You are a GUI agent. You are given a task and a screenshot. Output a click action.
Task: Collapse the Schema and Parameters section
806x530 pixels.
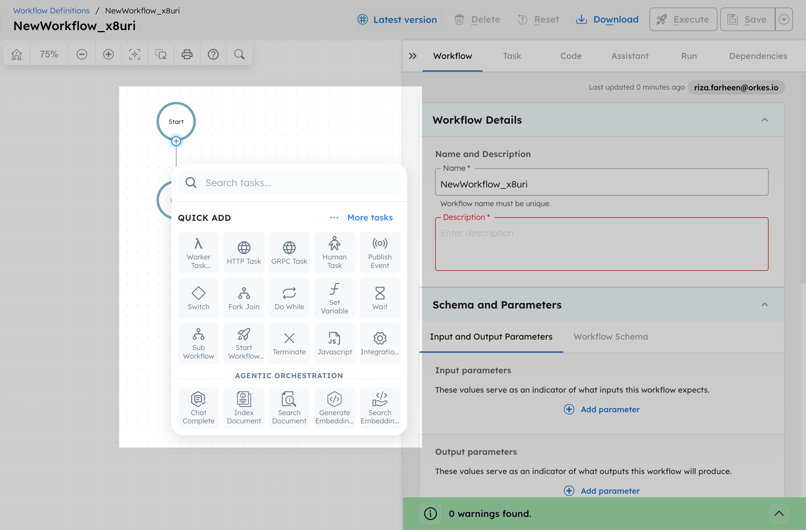click(x=764, y=304)
